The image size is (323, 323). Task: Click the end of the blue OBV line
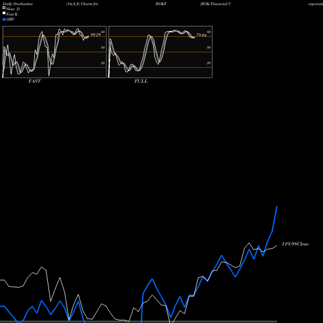277,207
